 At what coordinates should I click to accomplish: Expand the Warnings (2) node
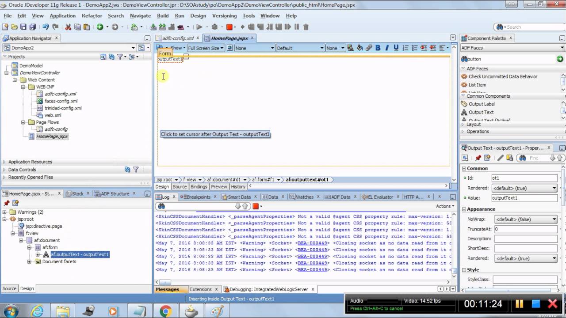[5, 212]
